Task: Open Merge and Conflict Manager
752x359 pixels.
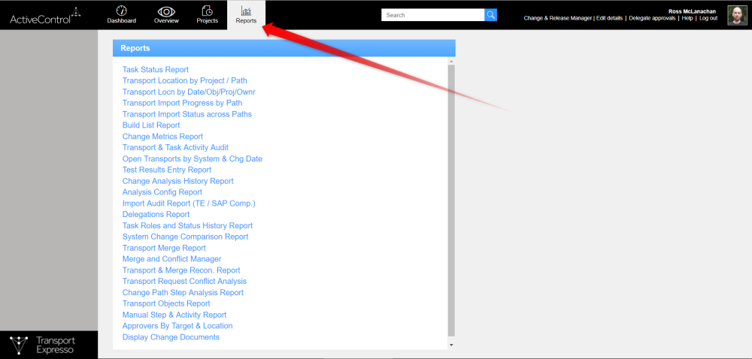Action: click(171, 259)
